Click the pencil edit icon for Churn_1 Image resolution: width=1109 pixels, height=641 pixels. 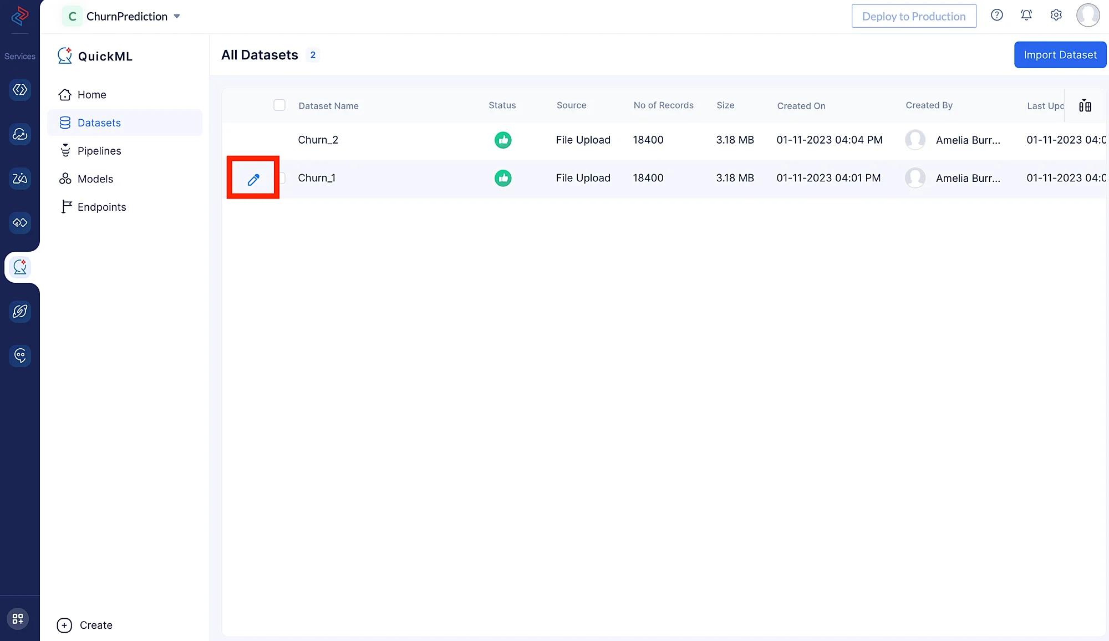253,179
